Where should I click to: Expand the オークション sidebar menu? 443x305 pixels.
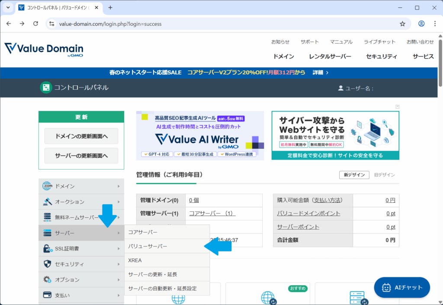(81, 202)
